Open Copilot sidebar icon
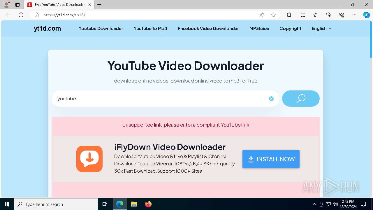The height and width of the screenshot is (210, 373). 366,15
